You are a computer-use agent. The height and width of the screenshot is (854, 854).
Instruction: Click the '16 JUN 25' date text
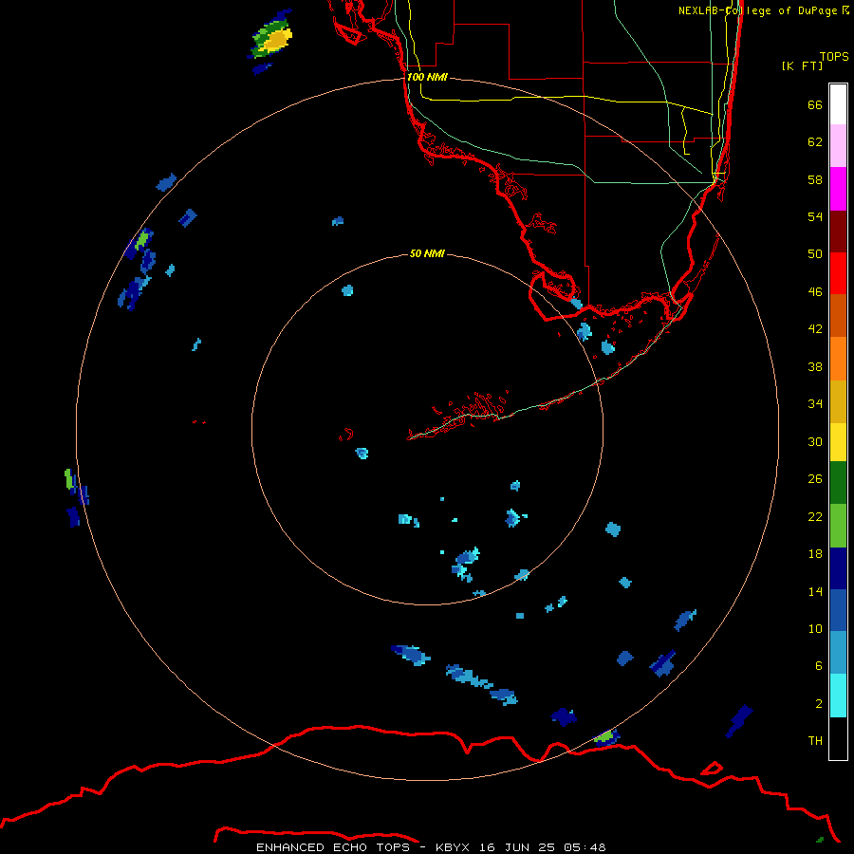coord(517,847)
